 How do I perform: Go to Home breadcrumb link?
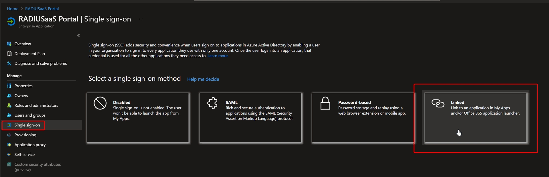[13, 9]
